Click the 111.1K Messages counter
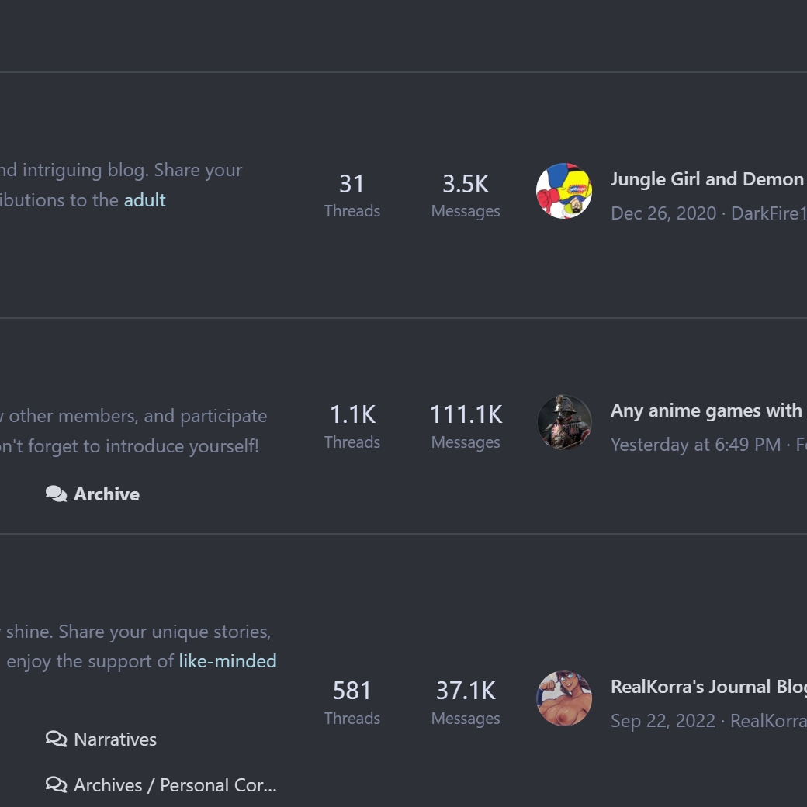807x807 pixels. point(466,426)
